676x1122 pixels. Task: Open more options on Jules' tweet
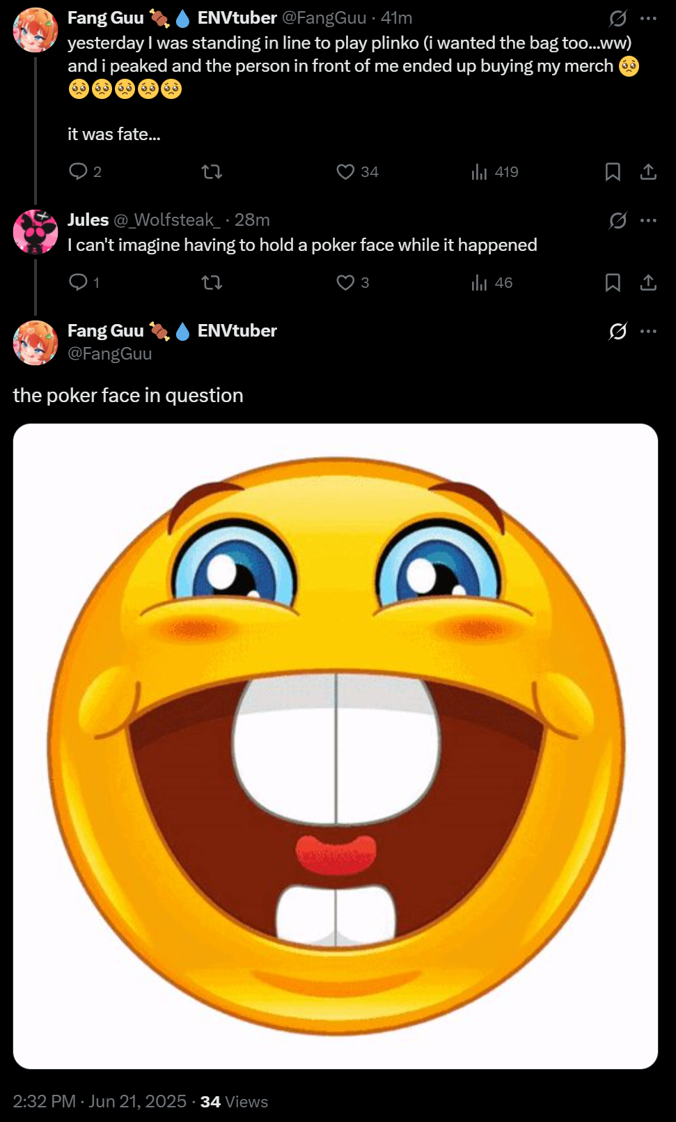pyautogui.click(x=648, y=220)
